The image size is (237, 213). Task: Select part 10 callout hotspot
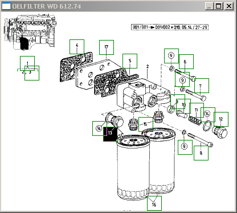tap(183, 106)
